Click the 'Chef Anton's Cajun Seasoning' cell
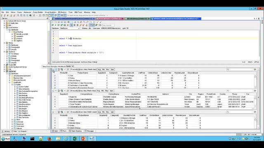 [81, 83]
